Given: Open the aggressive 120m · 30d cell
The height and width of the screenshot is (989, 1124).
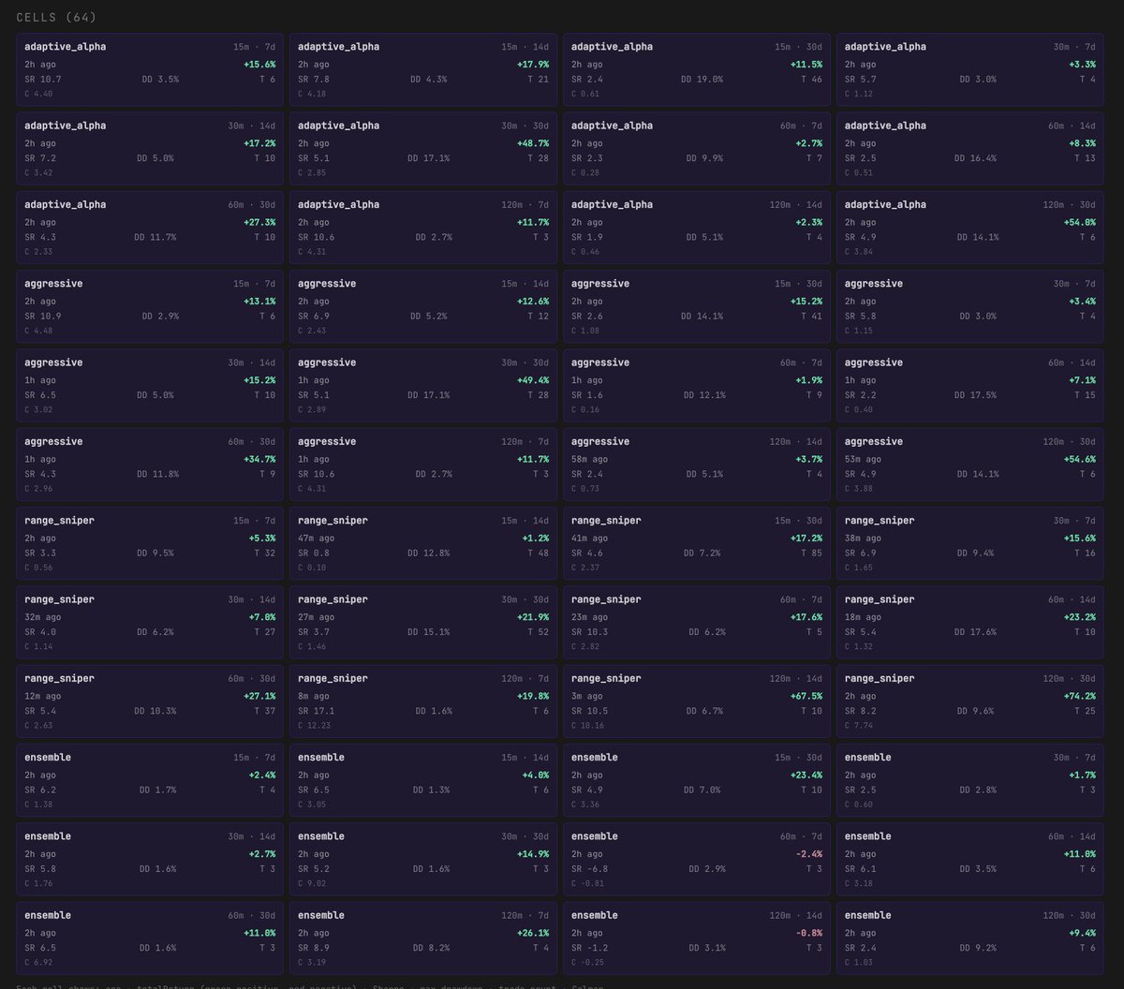Looking at the screenshot, I should (970, 465).
